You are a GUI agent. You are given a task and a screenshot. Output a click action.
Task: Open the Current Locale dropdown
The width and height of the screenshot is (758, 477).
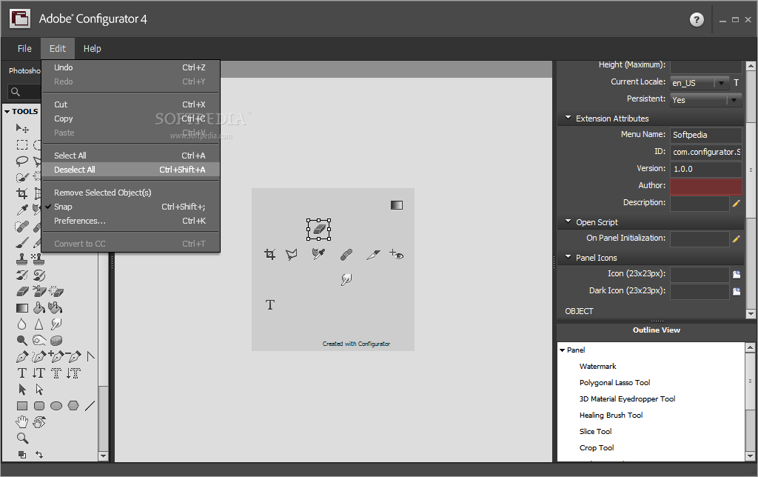pyautogui.click(x=721, y=83)
